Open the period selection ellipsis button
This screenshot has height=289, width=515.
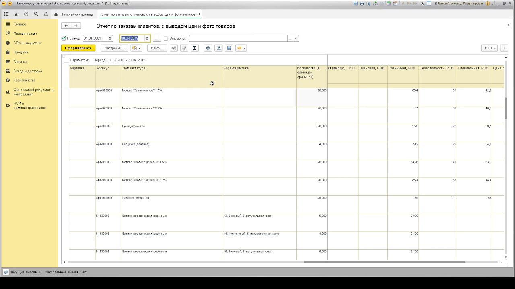[157, 39]
